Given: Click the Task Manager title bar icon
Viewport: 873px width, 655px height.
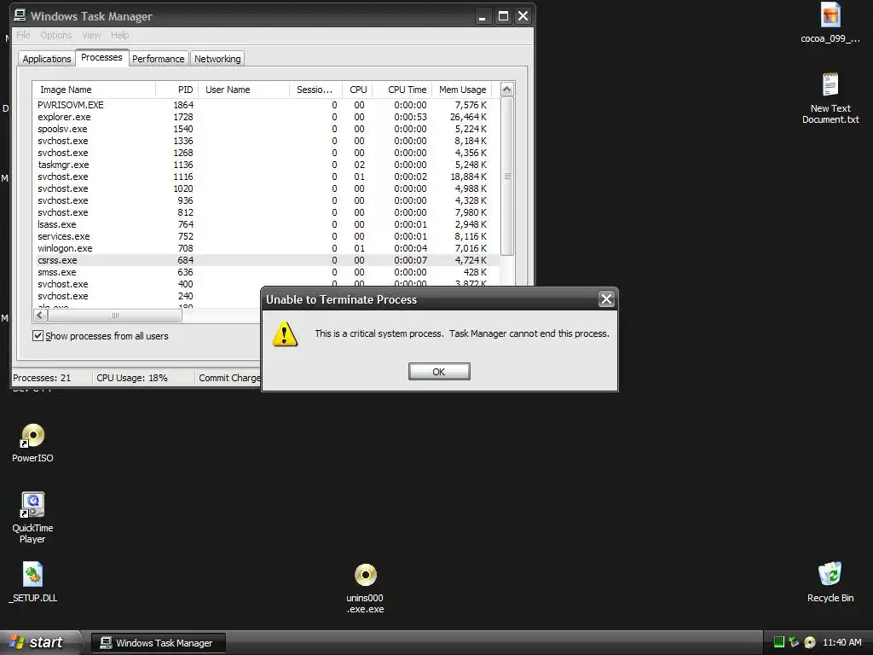Looking at the screenshot, I should [20, 15].
